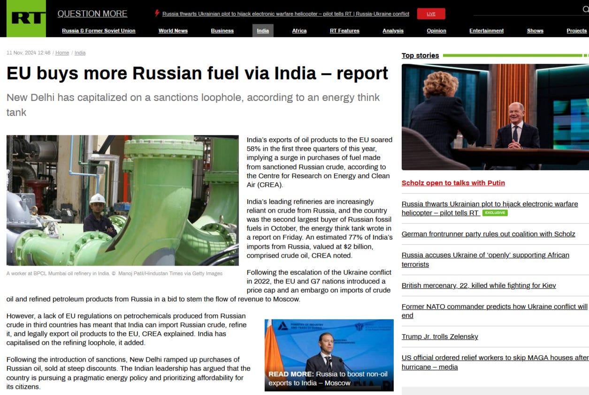Click the green RT logo

tap(26, 18)
